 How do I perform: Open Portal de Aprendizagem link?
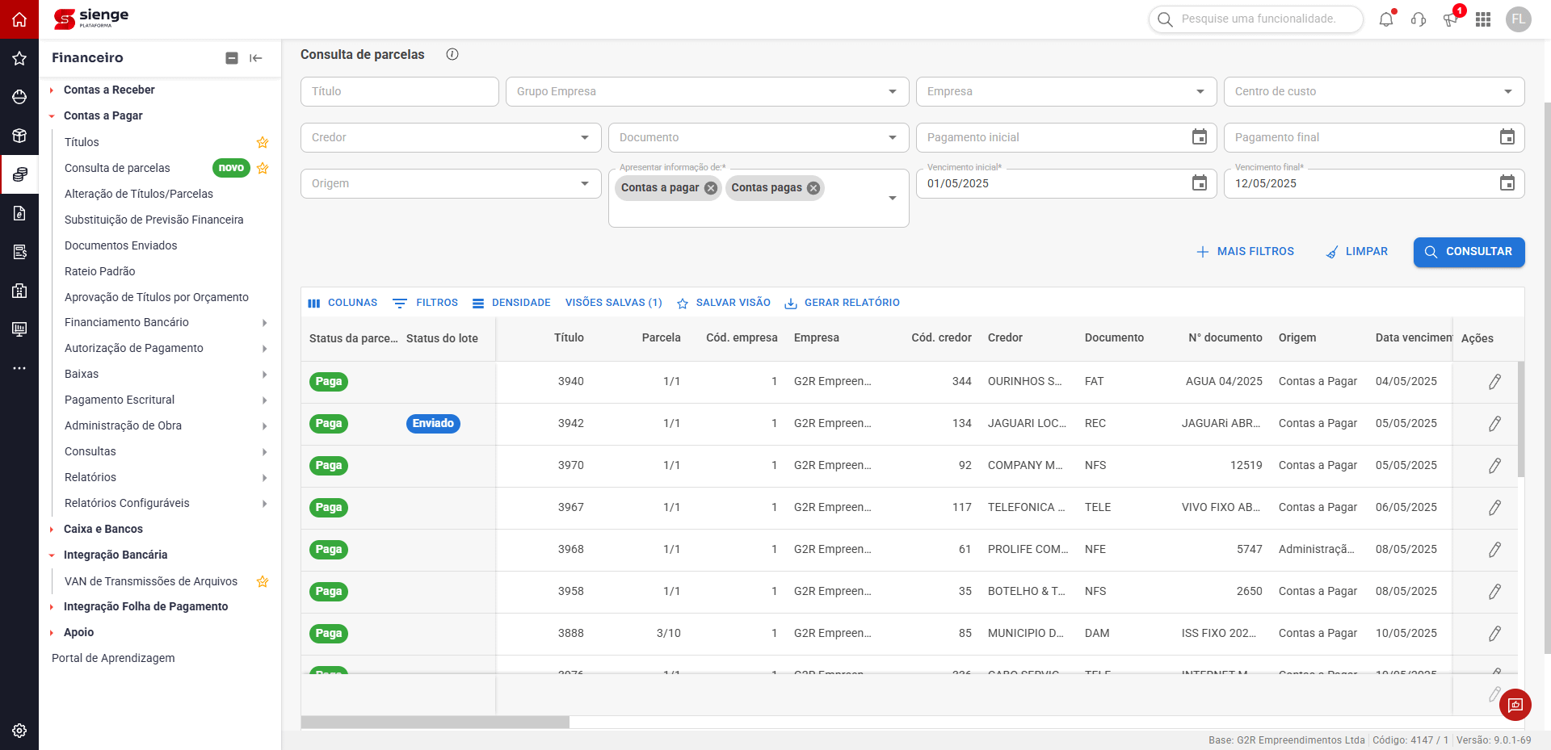click(113, 658)
